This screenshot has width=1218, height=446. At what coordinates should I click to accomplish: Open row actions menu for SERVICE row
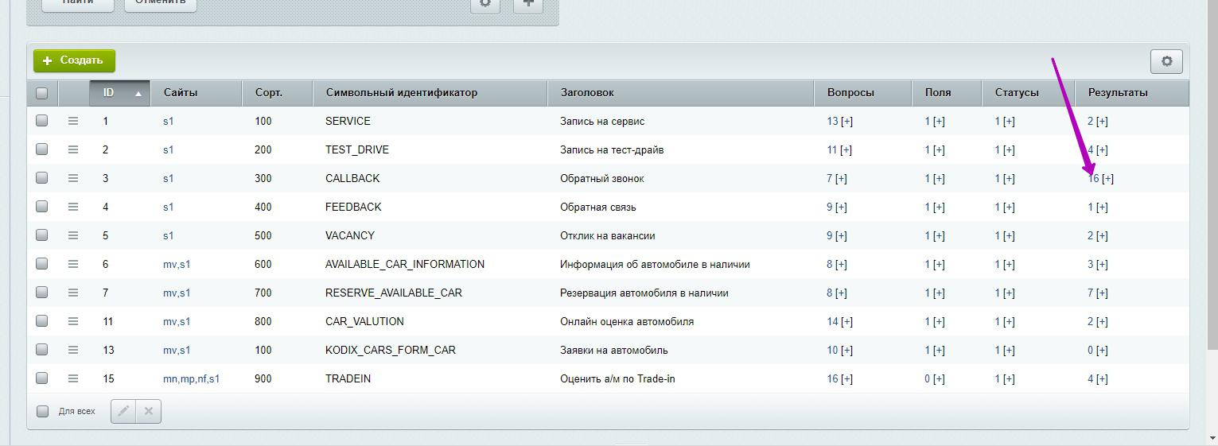(73, 121)
